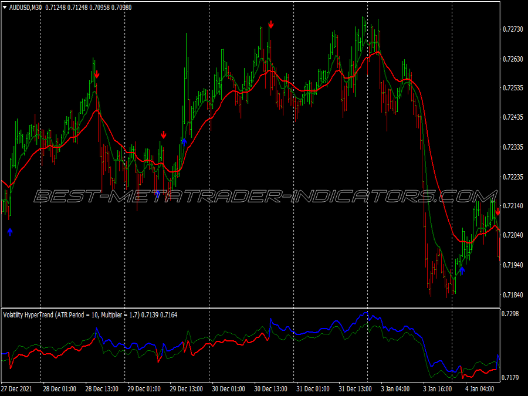Open the chart menu triangle beside AUDUSD,M30
Screen dimensions: 528x396
[5, 8]
